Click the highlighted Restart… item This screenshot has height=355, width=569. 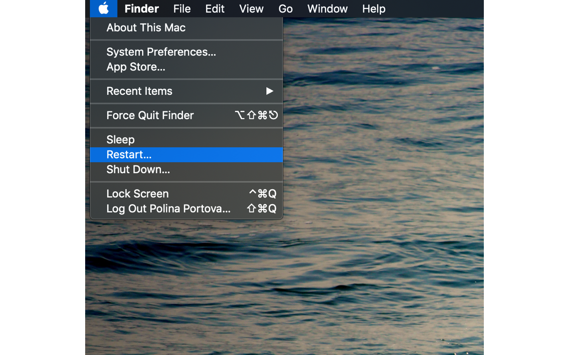pyautogui.click(x=186, y=155)
